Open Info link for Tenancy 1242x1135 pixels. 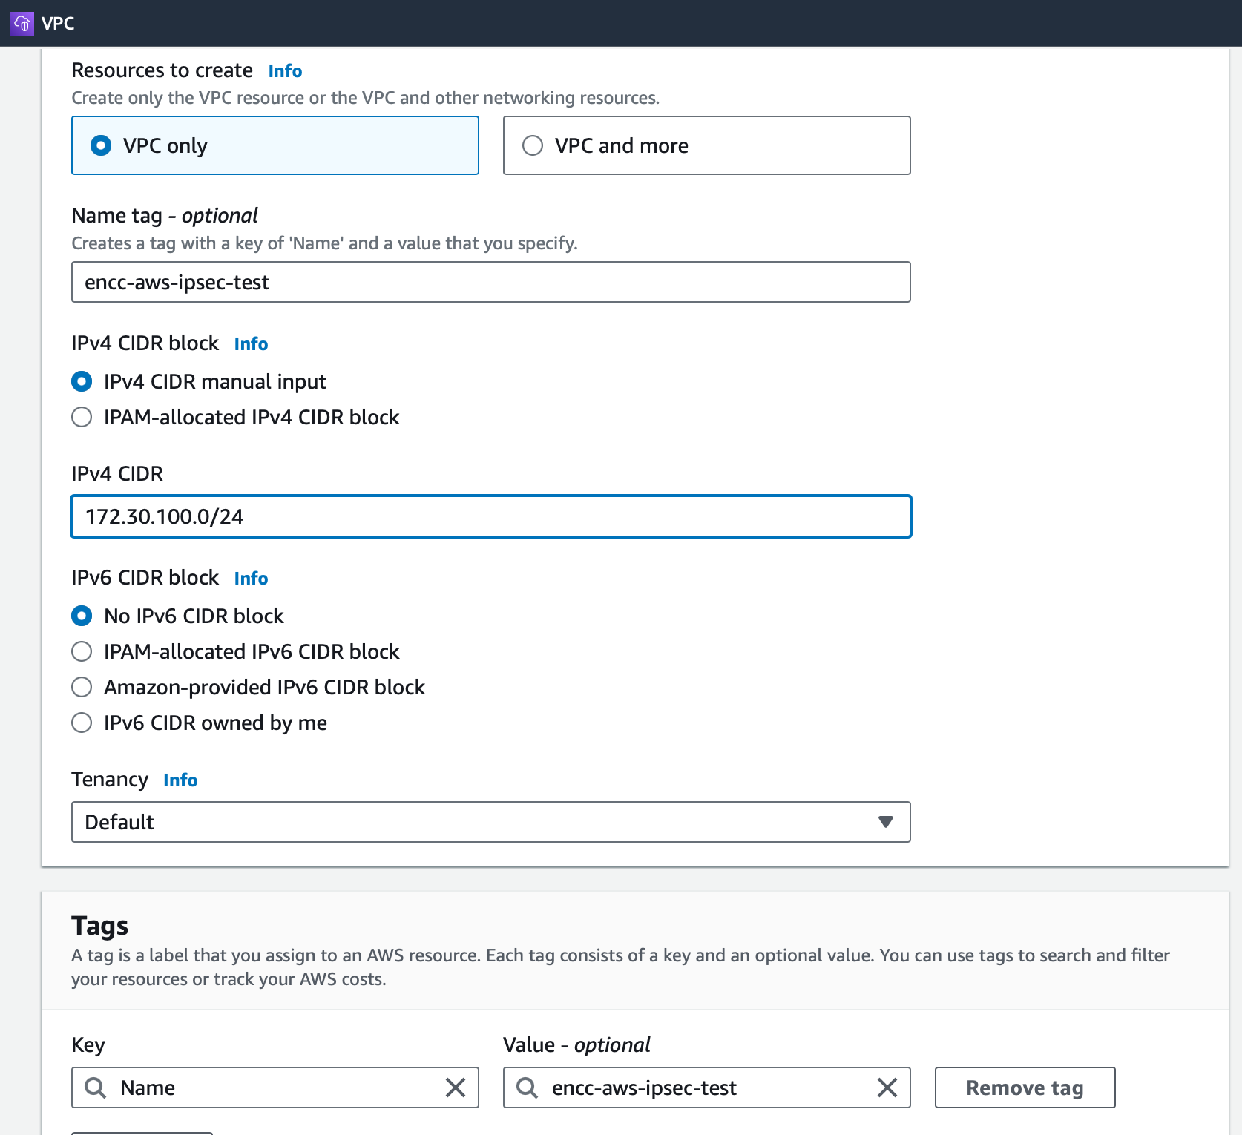pos(180,780)
